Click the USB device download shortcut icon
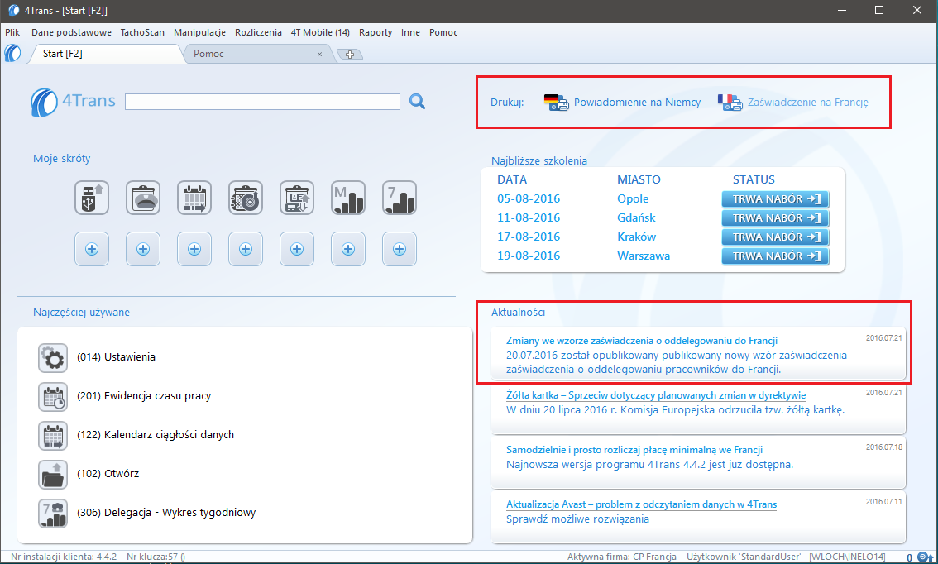938x564 pixels. point(92,198)
